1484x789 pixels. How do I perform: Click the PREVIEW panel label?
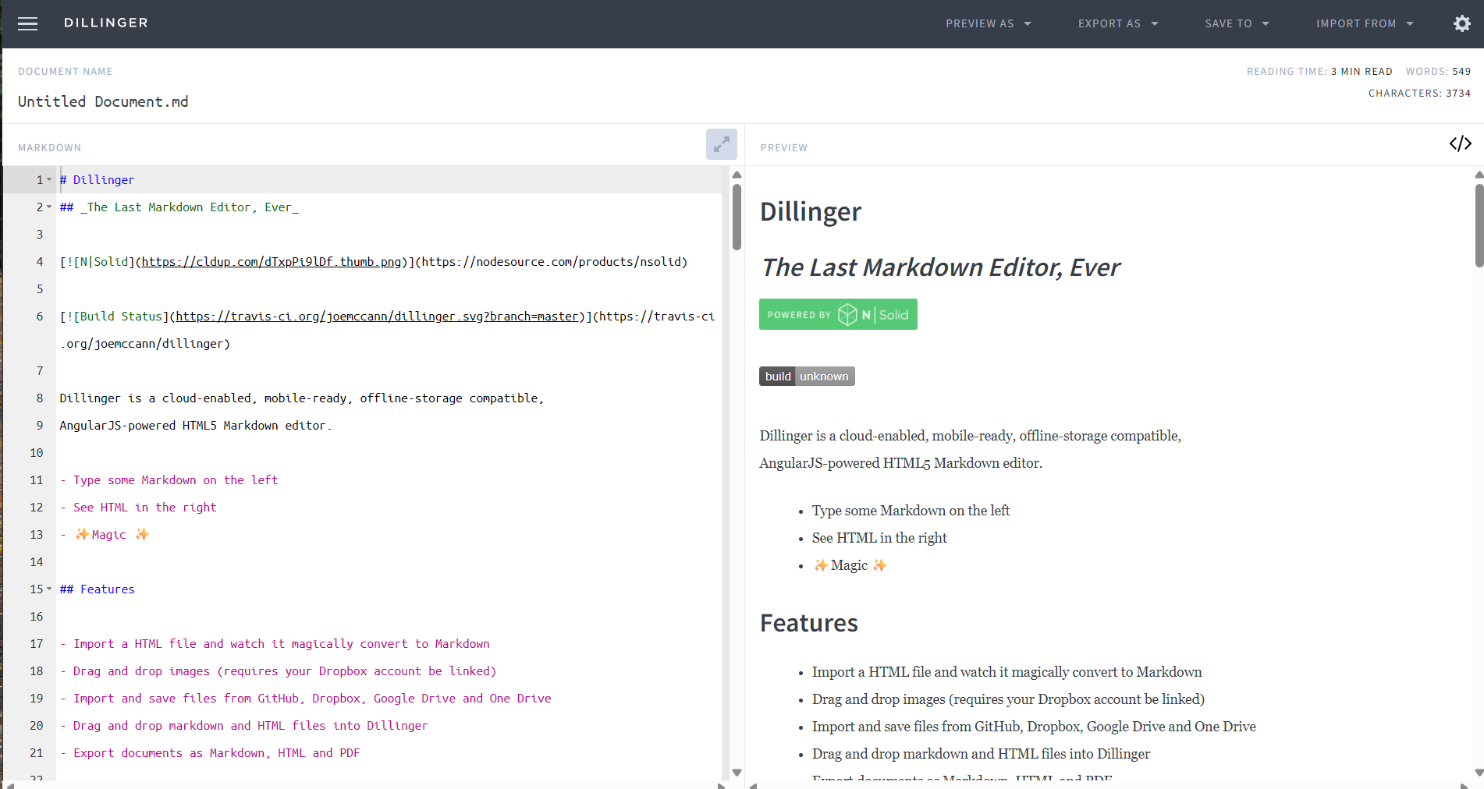[x=784, y=147]
